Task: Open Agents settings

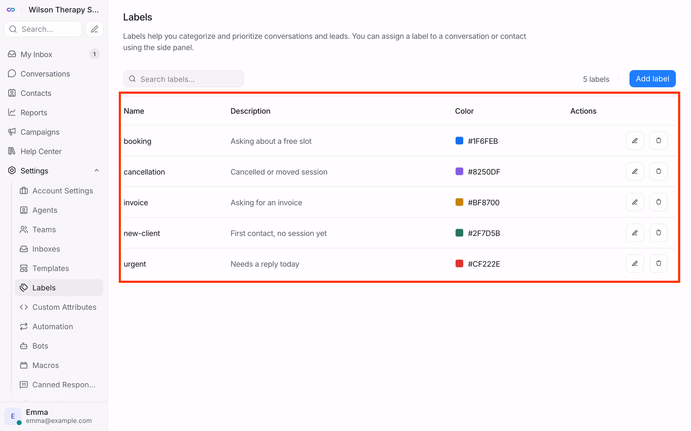Action: pos(59,210)
